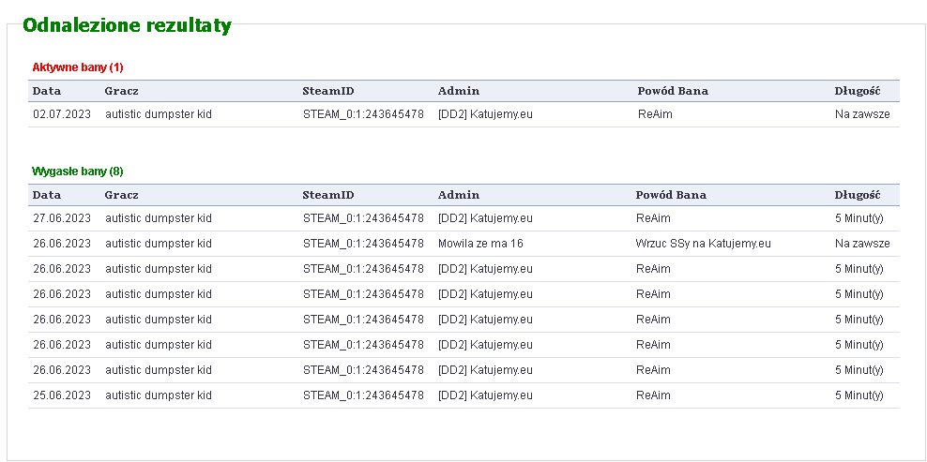The width and height of the screenshot is (927, 462).
Task: Select the "Wygasłe bany (8)" section title
Action: click(x=78, y=171)
